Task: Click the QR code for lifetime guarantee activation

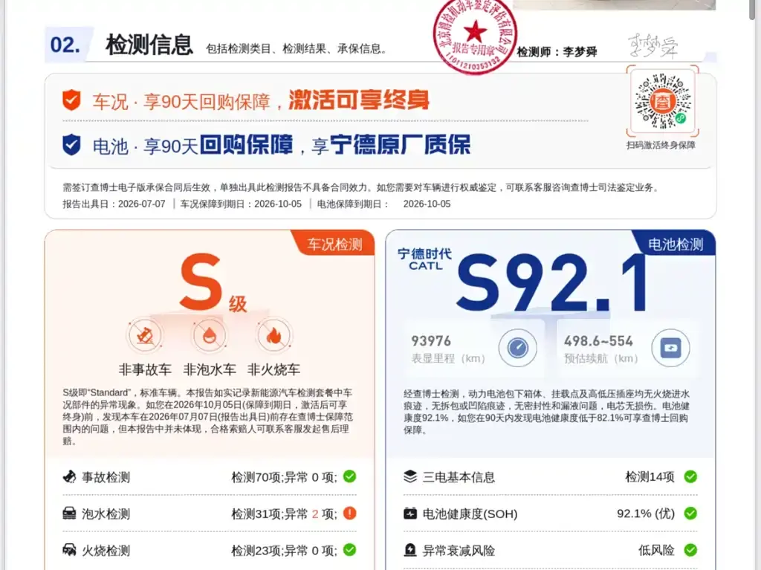Action: tap(662, 102)
